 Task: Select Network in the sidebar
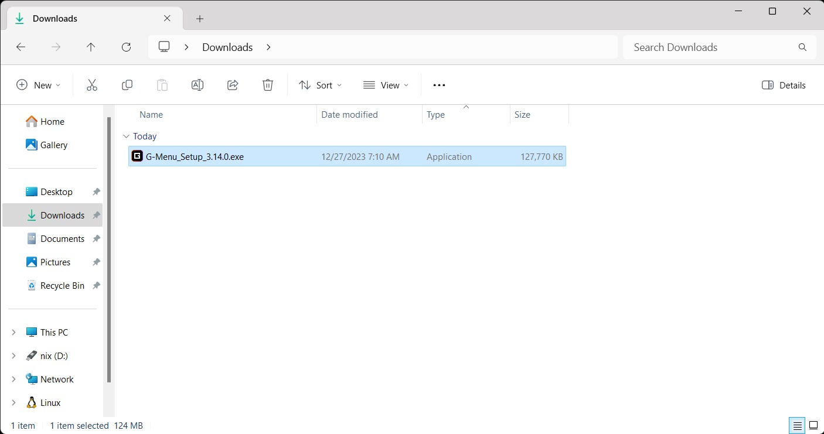52,379
